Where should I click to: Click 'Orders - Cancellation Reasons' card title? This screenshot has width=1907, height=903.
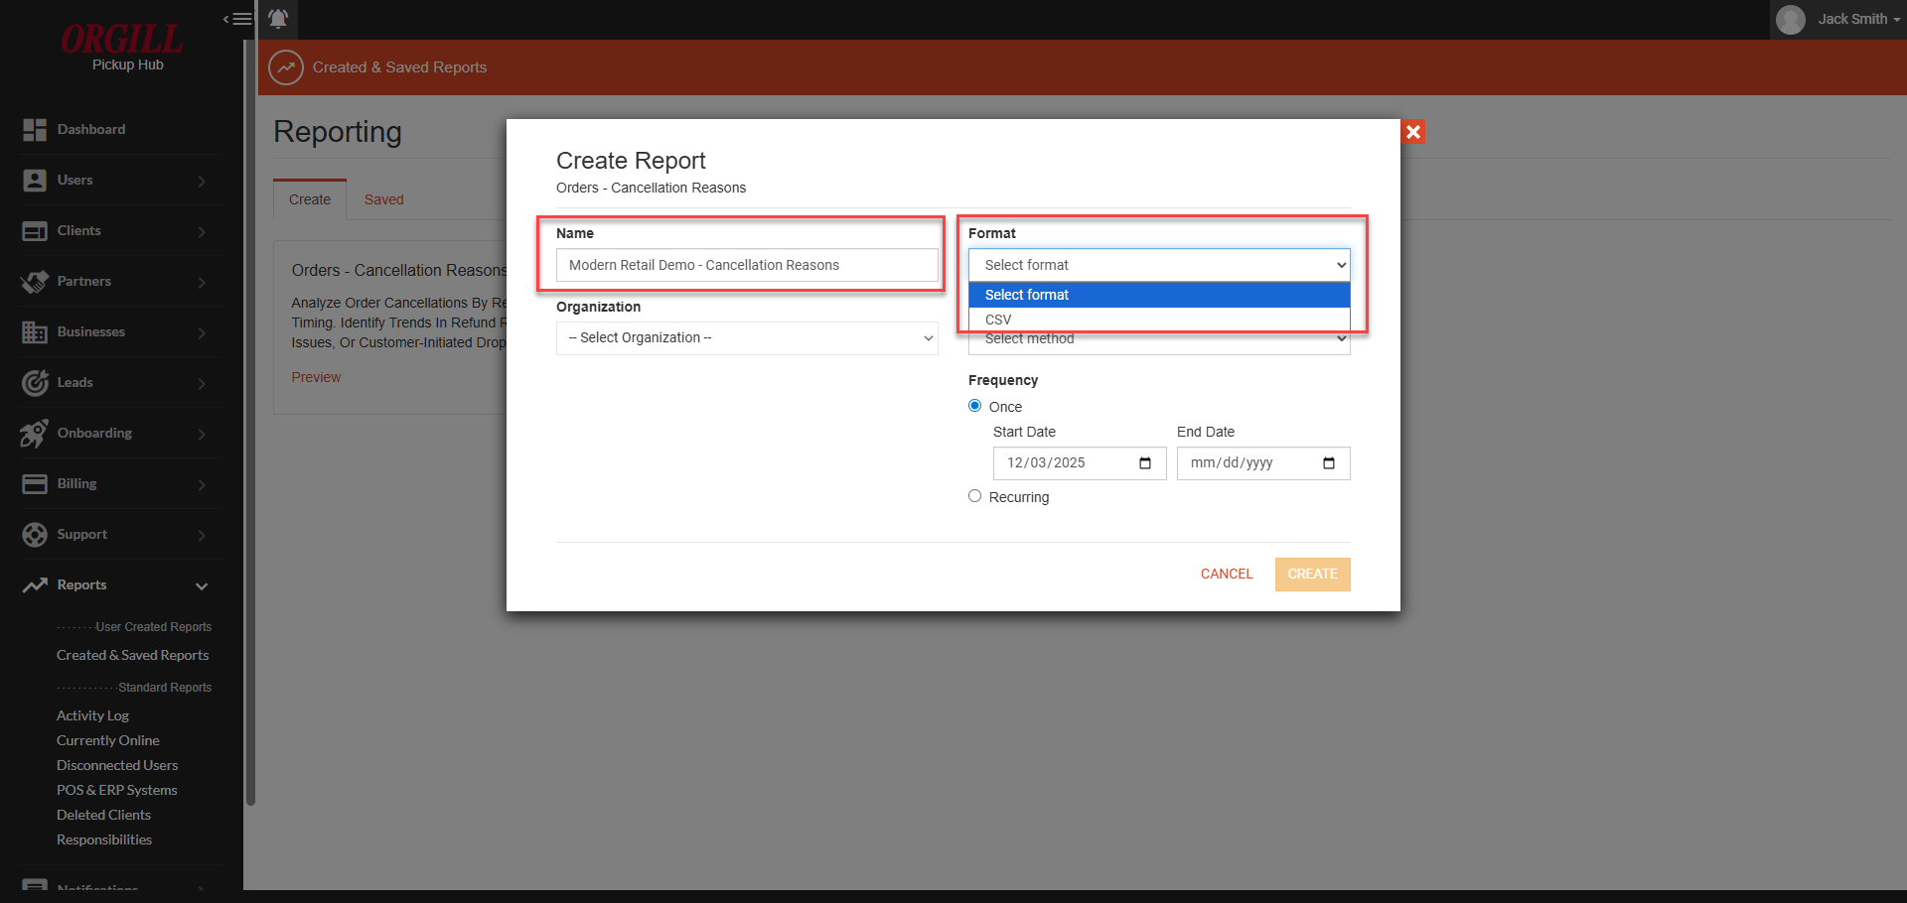[399, 270]
